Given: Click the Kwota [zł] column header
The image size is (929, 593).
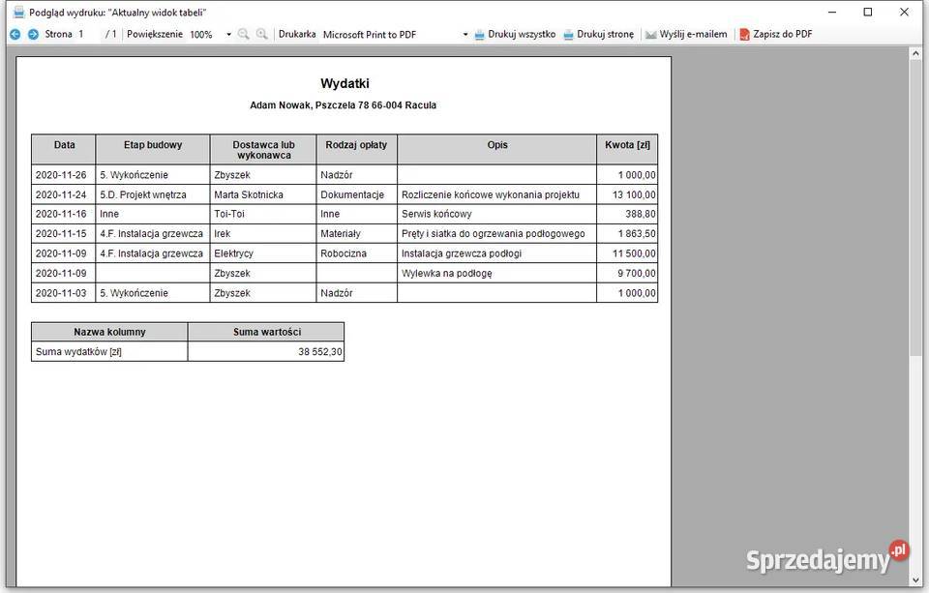Looking at the screenshot, I should 627,145.
